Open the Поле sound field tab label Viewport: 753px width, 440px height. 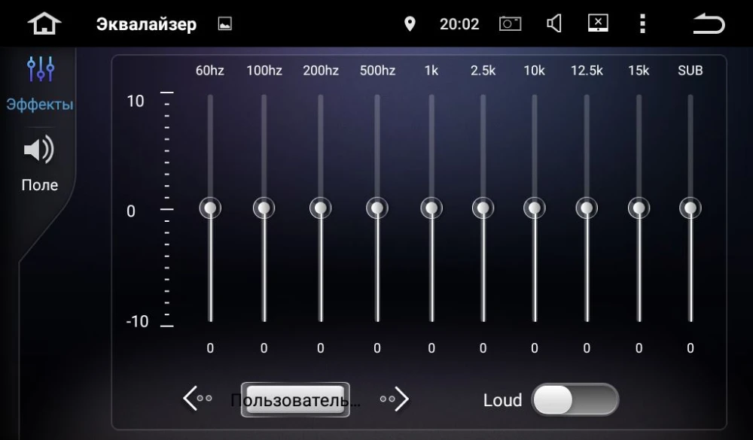pos(39,185)
